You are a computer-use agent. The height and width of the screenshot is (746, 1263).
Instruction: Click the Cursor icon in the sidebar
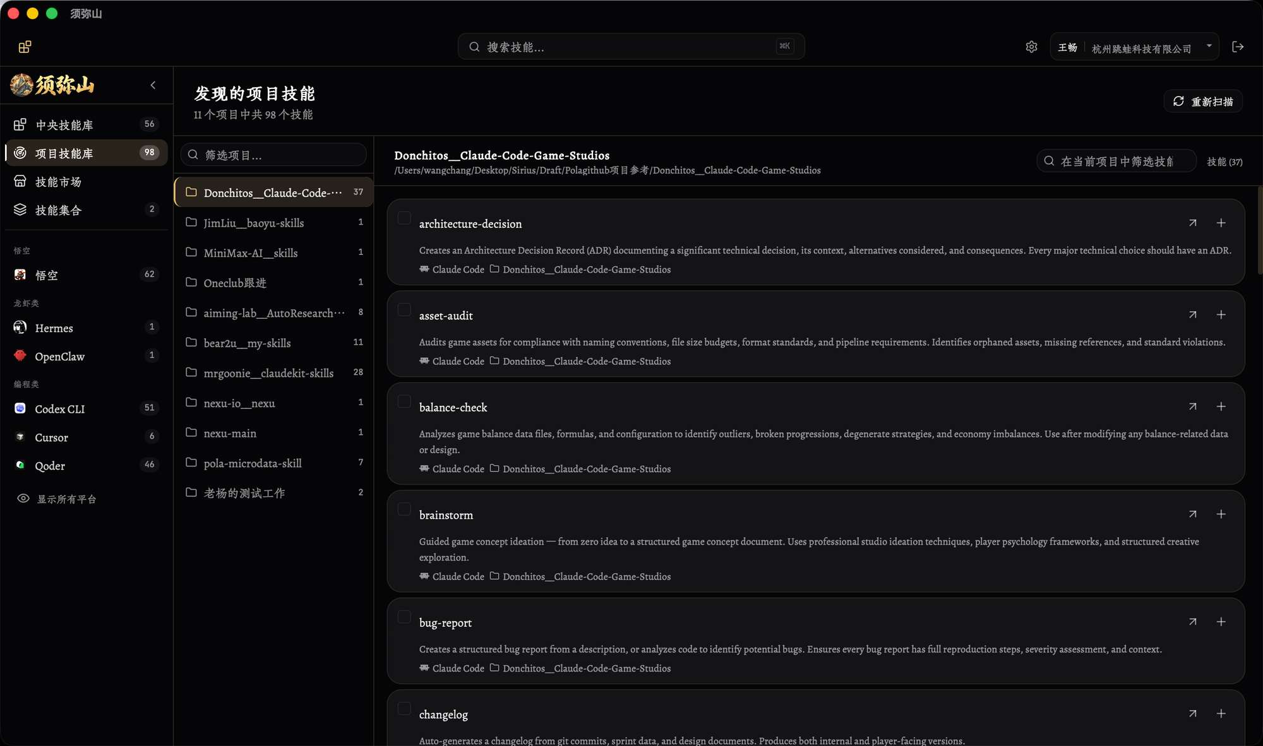click(20, 437)
